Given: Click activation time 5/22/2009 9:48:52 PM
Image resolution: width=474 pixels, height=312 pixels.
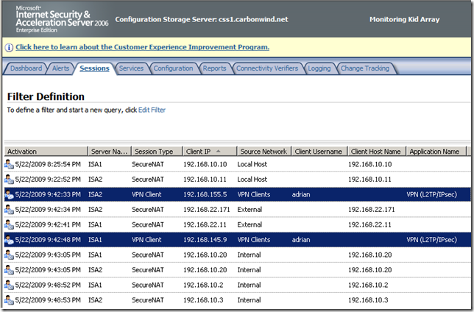Looking at the screenshot, I should point(48,286).
